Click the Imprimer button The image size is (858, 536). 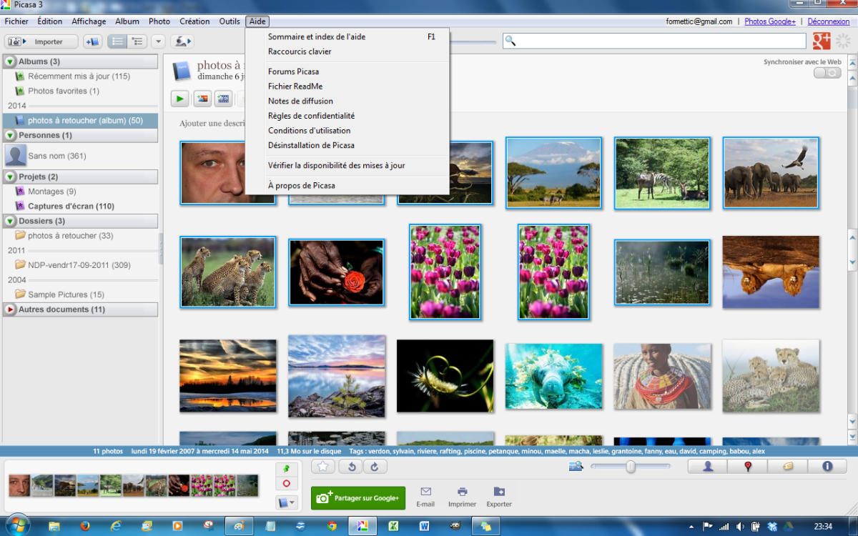coord(463,497)
